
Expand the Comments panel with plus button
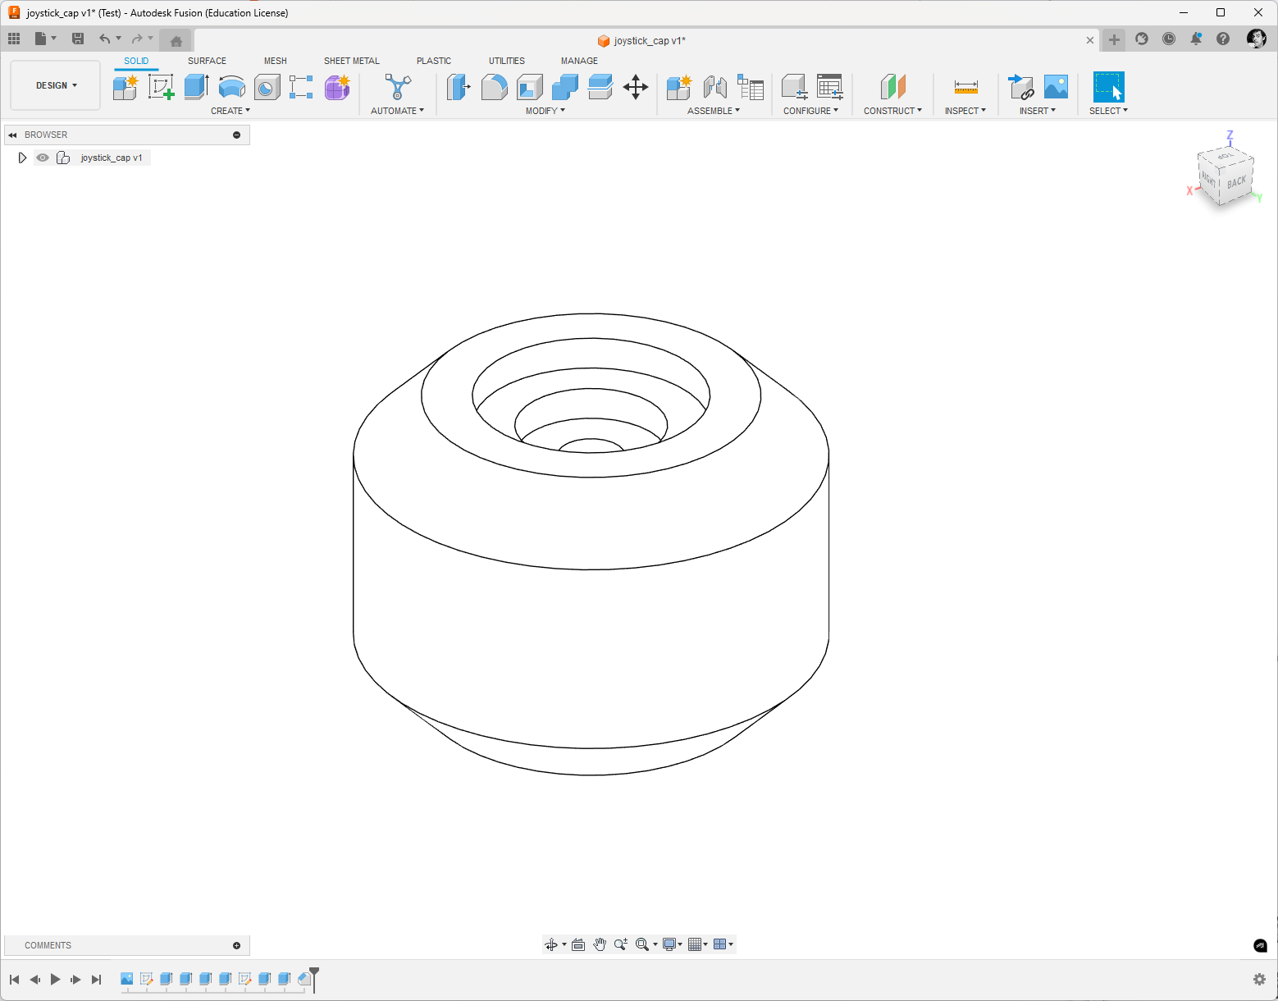(237, 945)
